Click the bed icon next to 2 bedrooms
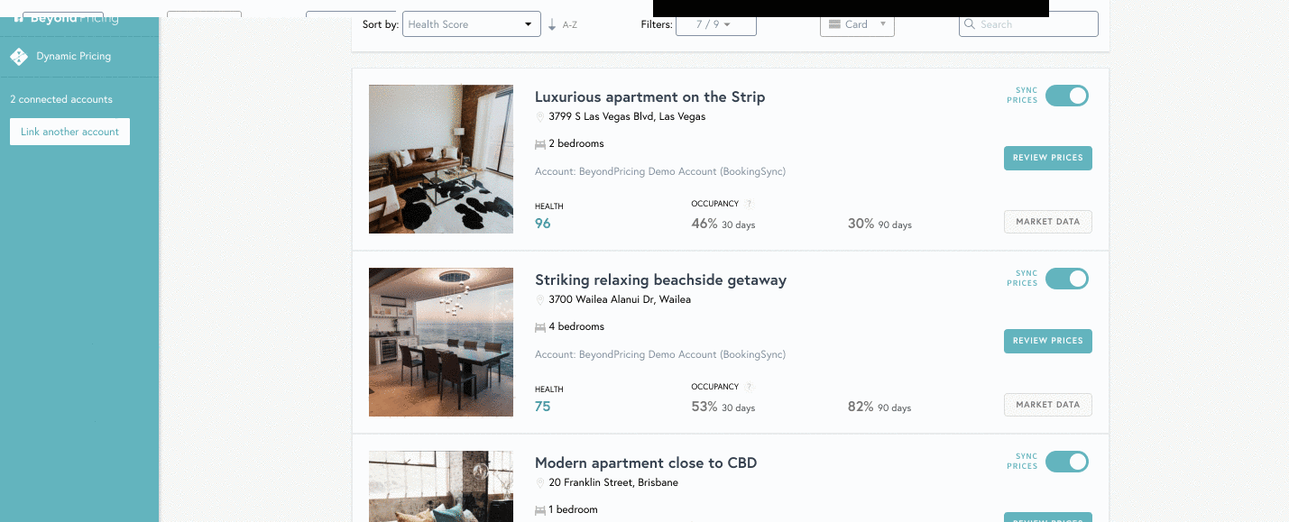Screen dimensions: 1289x522 [540, 144]
